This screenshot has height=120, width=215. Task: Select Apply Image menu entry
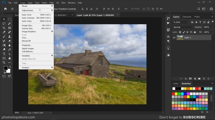36,48
